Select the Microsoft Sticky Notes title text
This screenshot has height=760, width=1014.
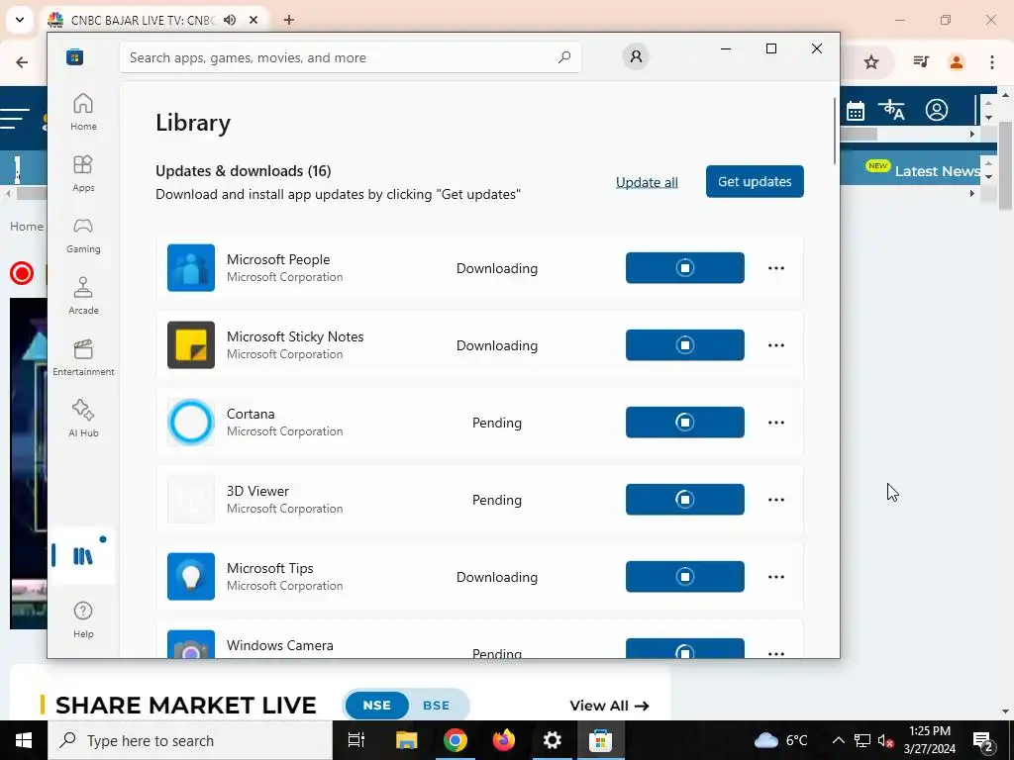point(295,336)
